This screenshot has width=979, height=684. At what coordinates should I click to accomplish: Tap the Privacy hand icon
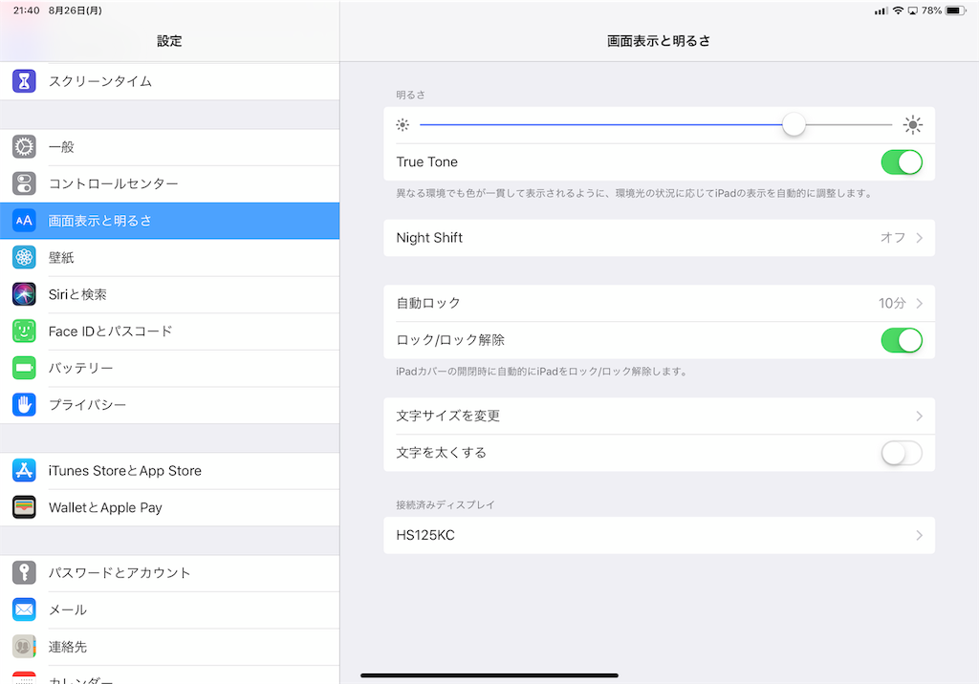pyautogui.click(x=24, y=404)
